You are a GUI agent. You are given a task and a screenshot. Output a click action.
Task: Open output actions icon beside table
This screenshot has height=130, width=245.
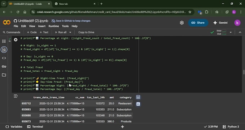[x=15, y=96]
